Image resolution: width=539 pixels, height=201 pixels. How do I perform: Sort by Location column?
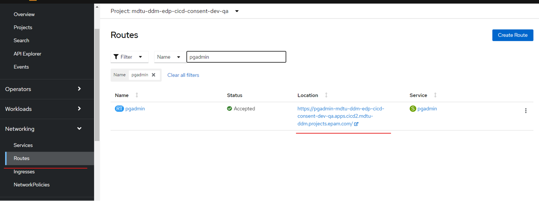[313, 95]
